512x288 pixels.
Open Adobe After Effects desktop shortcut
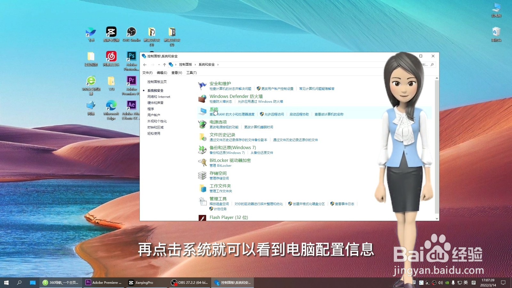pyautogui.click(x=132, y=110)
